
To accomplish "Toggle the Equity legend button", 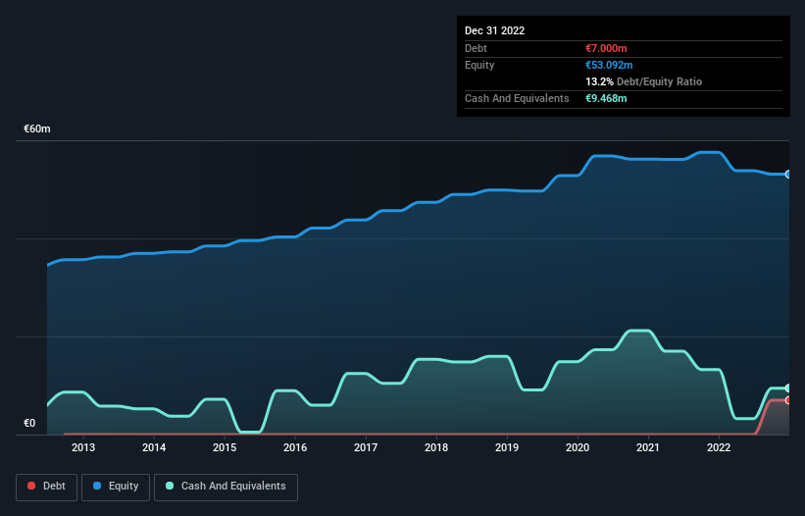I will point(116,487).
